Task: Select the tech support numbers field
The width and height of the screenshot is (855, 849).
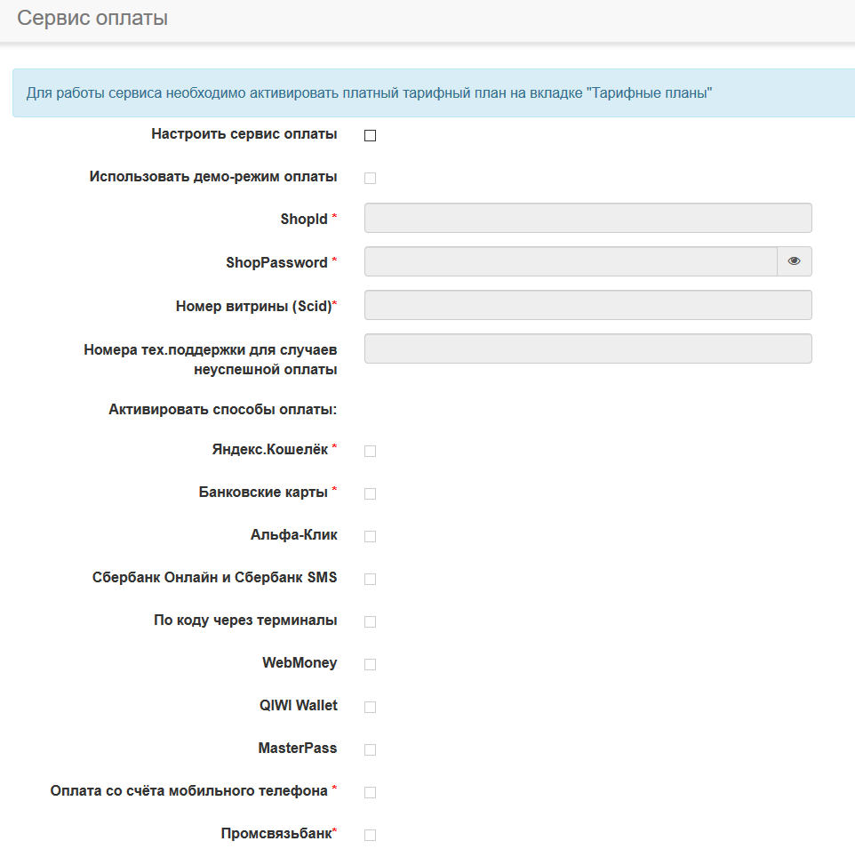Action: click(587, 348)
